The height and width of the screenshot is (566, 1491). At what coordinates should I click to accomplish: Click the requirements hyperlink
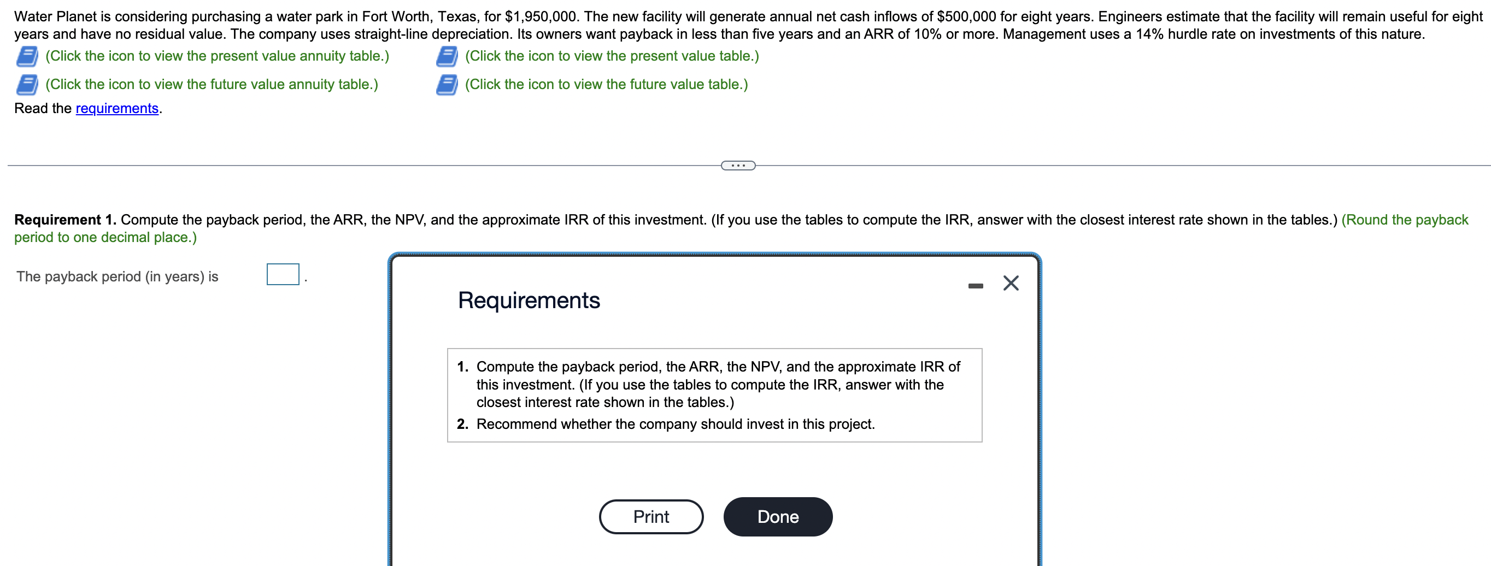pos(116,108)
